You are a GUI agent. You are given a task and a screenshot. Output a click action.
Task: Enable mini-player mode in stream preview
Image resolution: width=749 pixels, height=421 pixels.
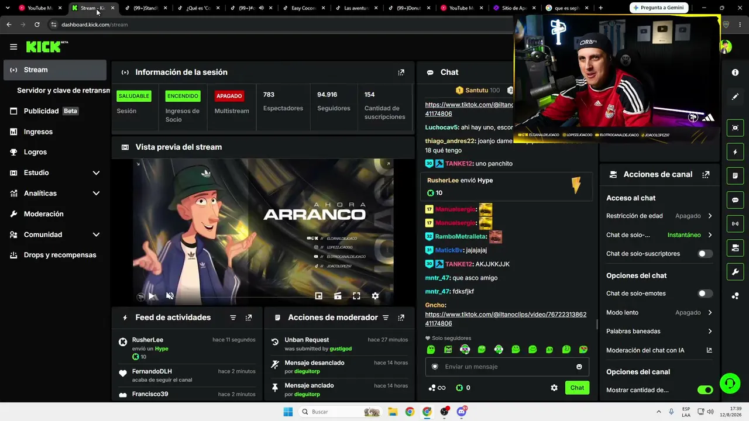318,296
